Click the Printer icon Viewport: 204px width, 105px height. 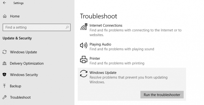(x=83, y=59)
